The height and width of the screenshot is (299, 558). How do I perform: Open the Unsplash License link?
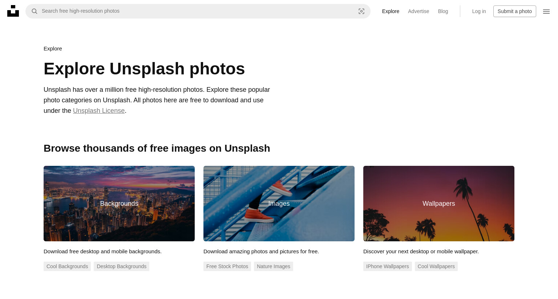click(x=99, y=111)
